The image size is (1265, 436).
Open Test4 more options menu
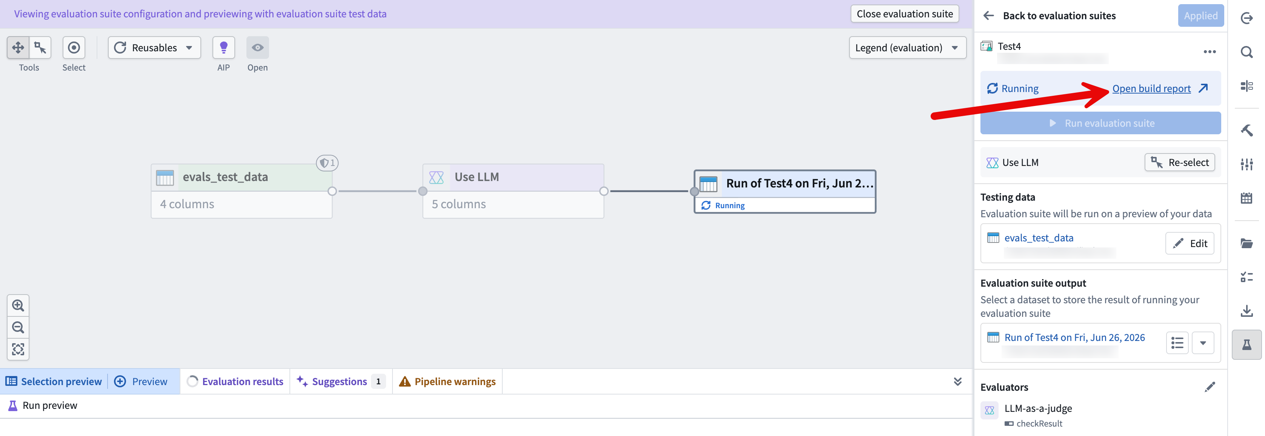tap(1210, 52)
